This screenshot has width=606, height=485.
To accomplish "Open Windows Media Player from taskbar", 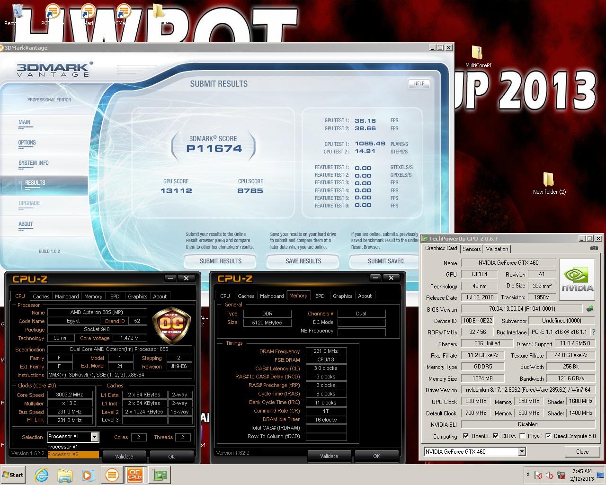I will pyautogui.click(x=88, y=475).
